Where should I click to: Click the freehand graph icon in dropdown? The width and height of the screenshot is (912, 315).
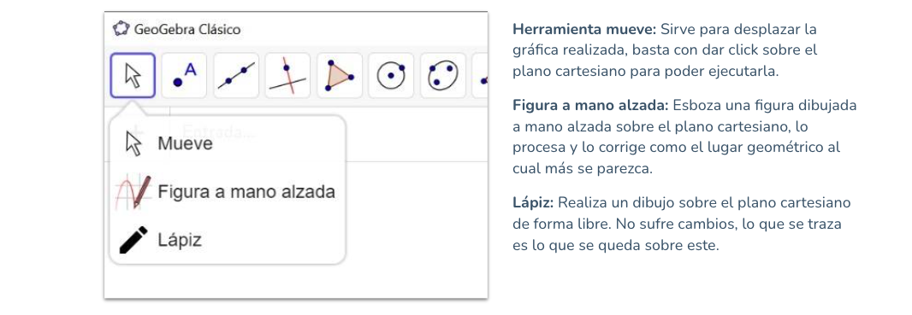point(133,191)
